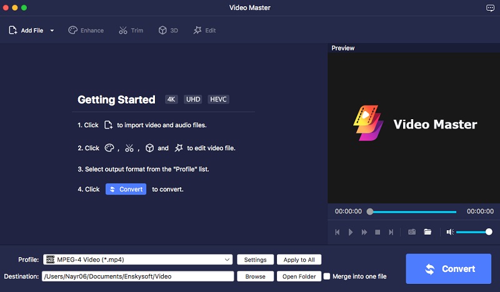Click the elapsed time 00:00:00 on the left
Image resolution: width=500 pixels, height=292 pixels.
point(348,212)
